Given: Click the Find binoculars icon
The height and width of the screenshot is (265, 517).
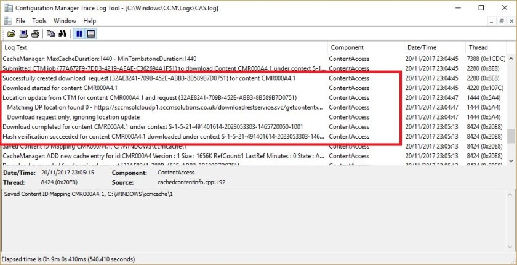Looking at the screenshot, I should point(62,34).
